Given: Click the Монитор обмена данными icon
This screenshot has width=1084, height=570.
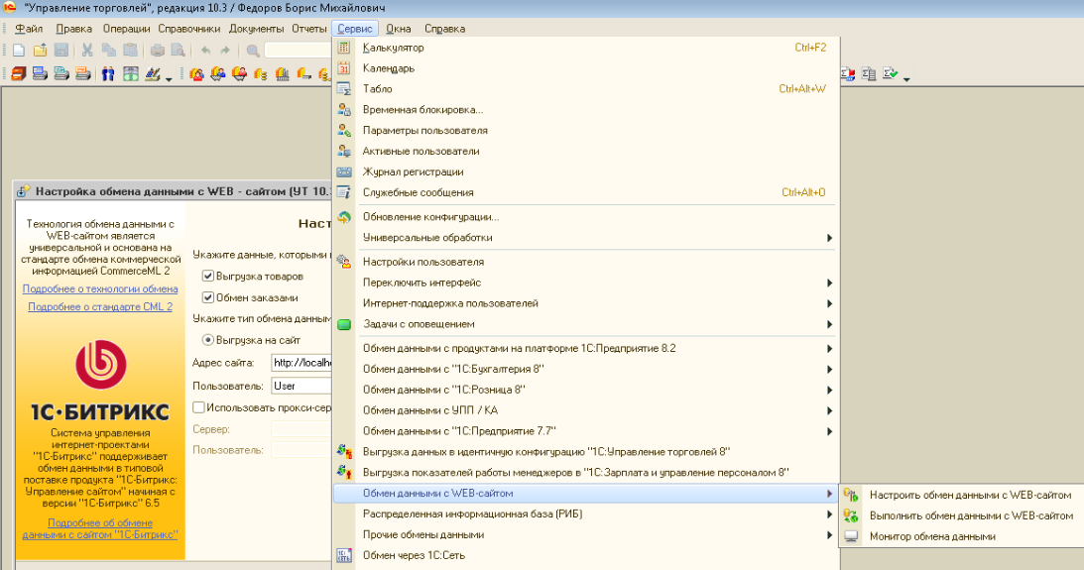Looking at the screenshot, I should [851, 536].
